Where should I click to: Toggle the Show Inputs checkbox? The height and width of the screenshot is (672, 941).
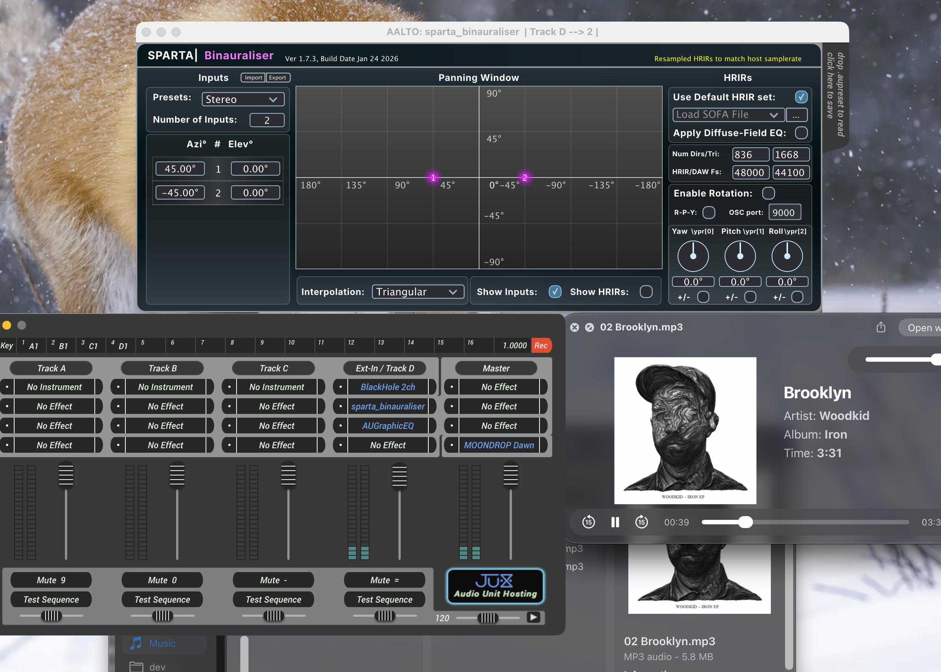tap(555, 292)
